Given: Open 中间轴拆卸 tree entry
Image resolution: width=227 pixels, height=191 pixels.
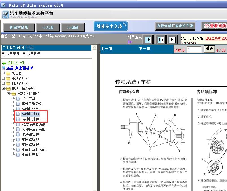Looking at the screenshot, I should click(x=30, y=139).
